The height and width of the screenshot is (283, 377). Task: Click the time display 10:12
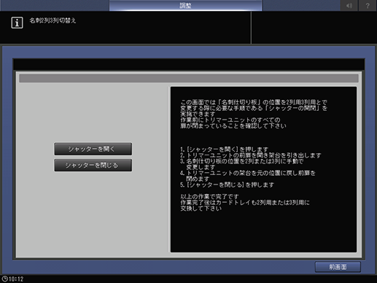pyautogui.click(x=16, y=279)
